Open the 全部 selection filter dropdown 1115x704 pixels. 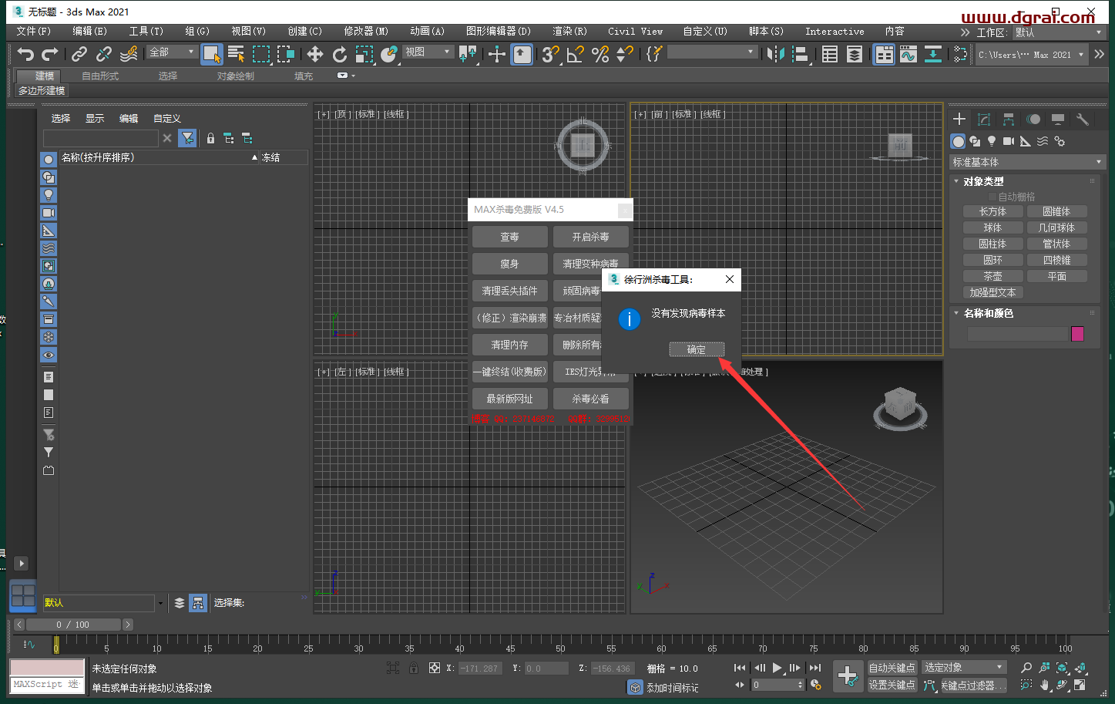pyautogui.click(x=173, y=52)
